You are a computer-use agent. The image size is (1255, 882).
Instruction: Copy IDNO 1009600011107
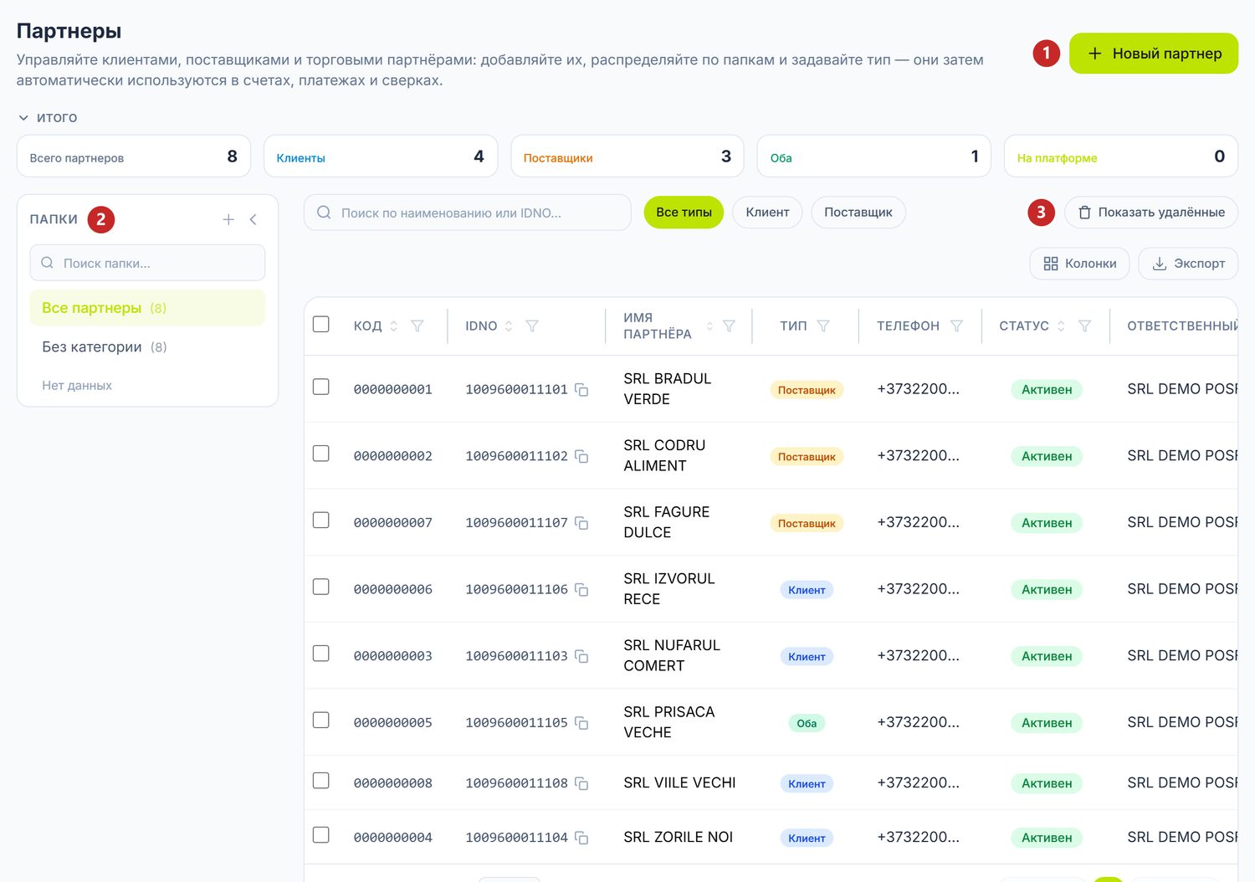581,523
